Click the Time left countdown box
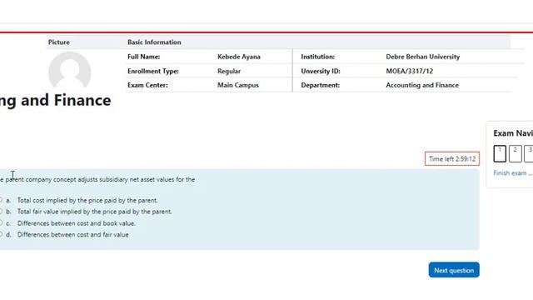Viewport: 533px width, 300px height. (x=452, y=159)
